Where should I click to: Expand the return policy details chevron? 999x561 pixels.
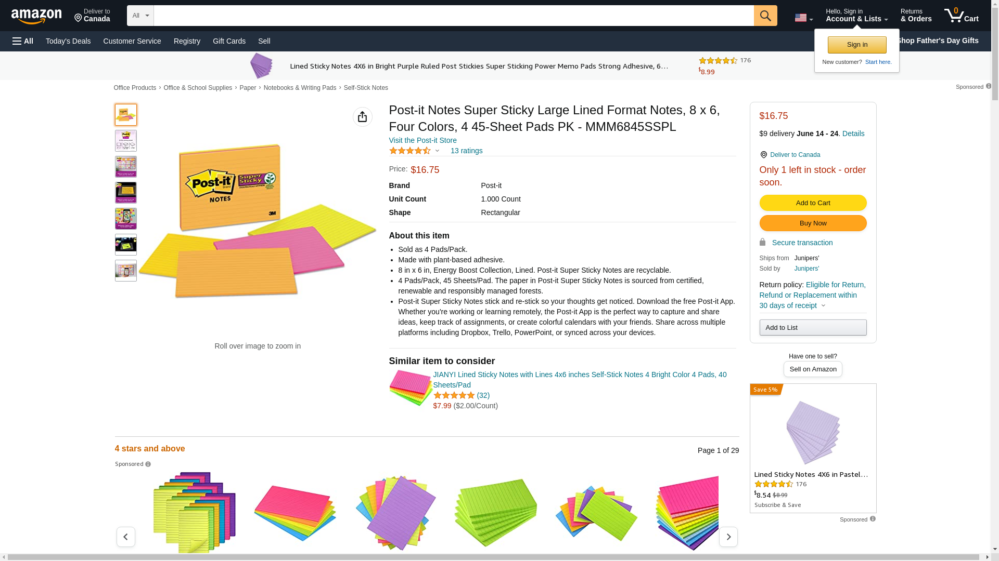(x=823, y=305)
